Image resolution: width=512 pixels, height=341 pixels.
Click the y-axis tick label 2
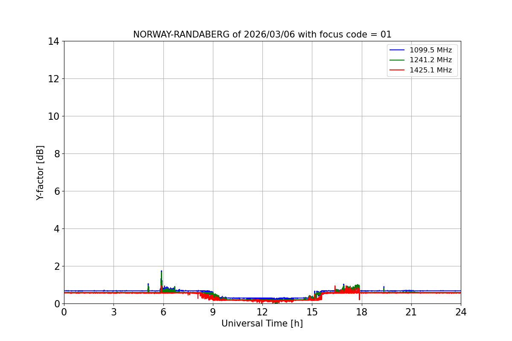pos(56,266)
